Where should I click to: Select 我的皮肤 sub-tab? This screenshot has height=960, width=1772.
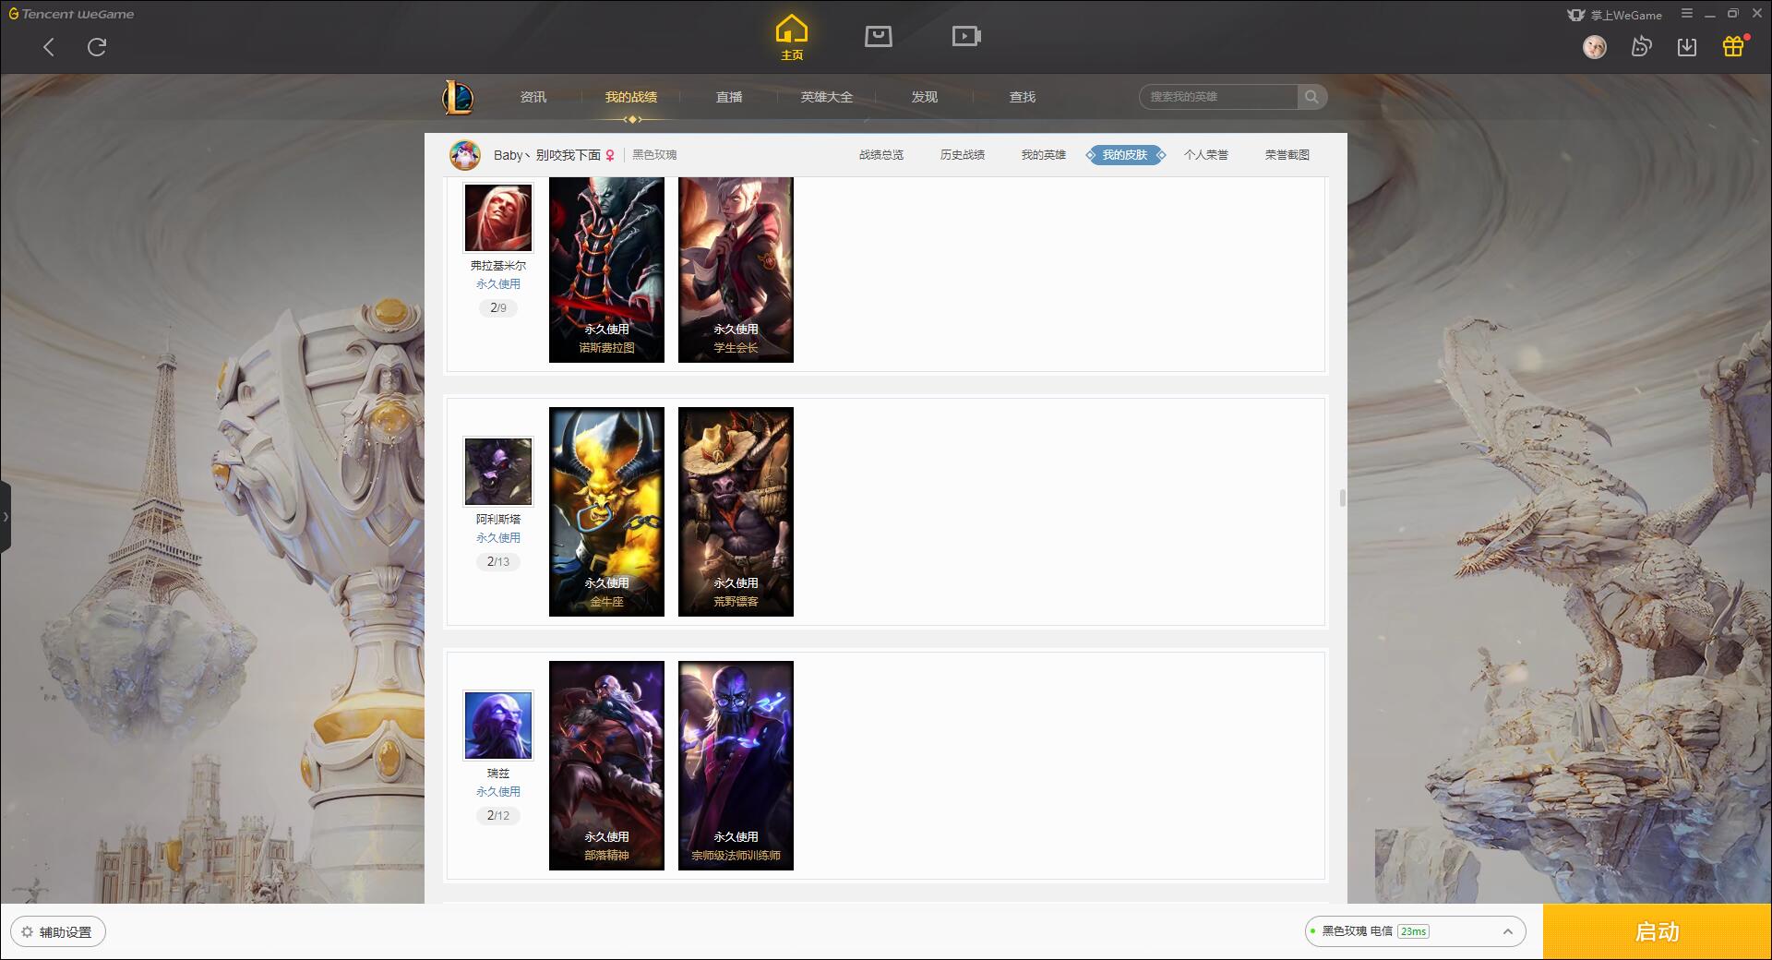tap(1125, 155)
